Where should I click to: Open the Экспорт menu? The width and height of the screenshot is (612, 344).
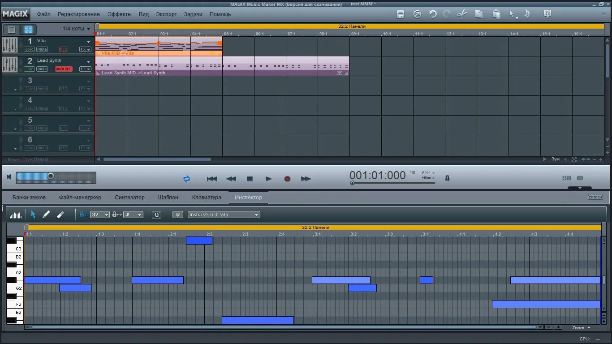[166, 14]
